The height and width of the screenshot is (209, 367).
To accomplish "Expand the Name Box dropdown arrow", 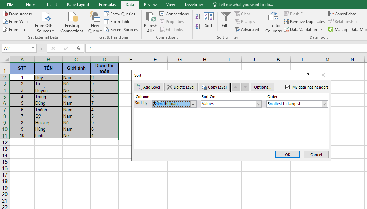I will pos(33,49).
